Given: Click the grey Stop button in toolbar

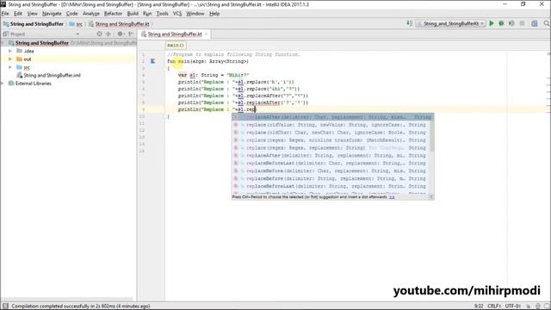Looking at the screenshot, I should click(x=523, y=23).
